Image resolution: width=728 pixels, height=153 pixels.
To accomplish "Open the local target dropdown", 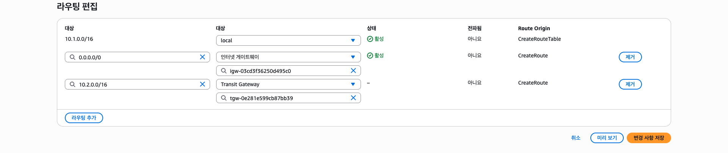I will (288, 40).
